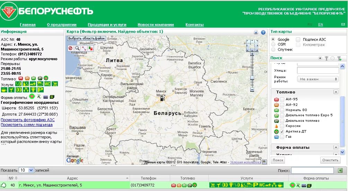Click the coffee cup service icon in Information panel
348x191 pixels.
coord(4,90)
